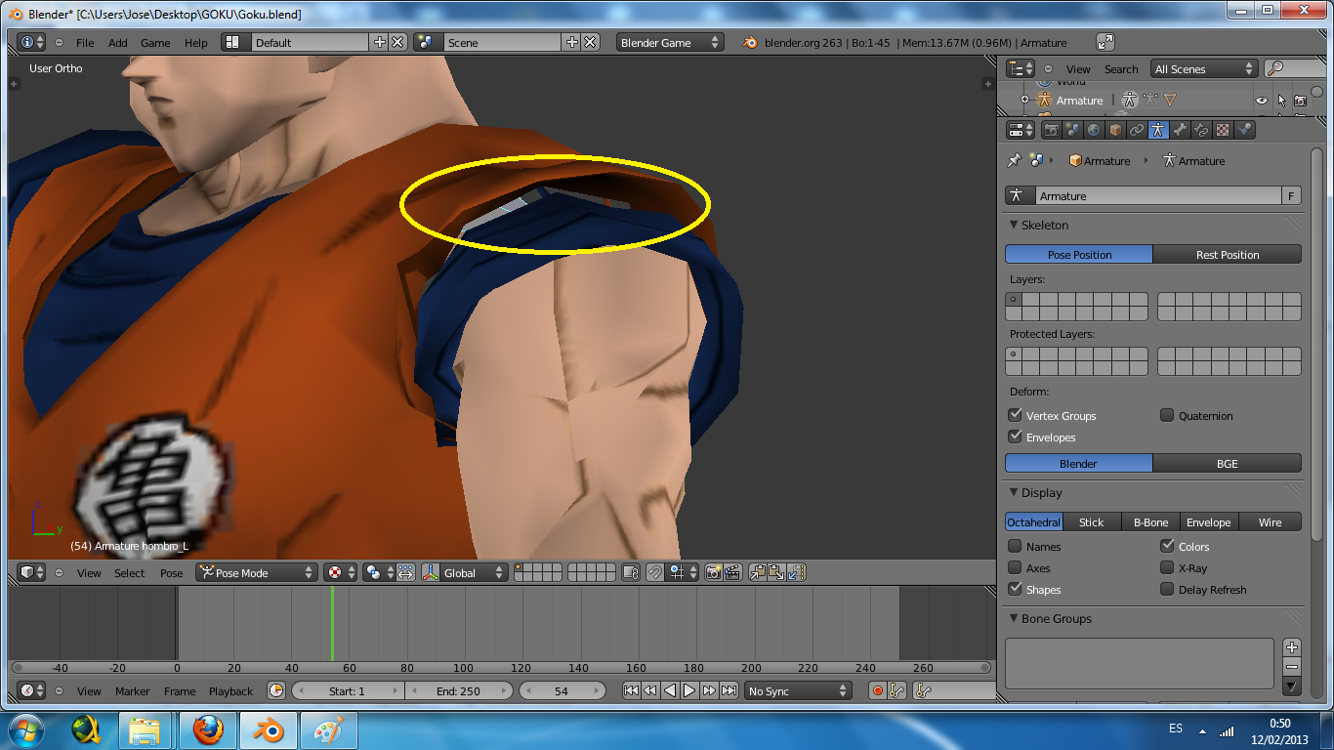Click the OpenGL render active viewport camera icon

[x=713, y=573]
